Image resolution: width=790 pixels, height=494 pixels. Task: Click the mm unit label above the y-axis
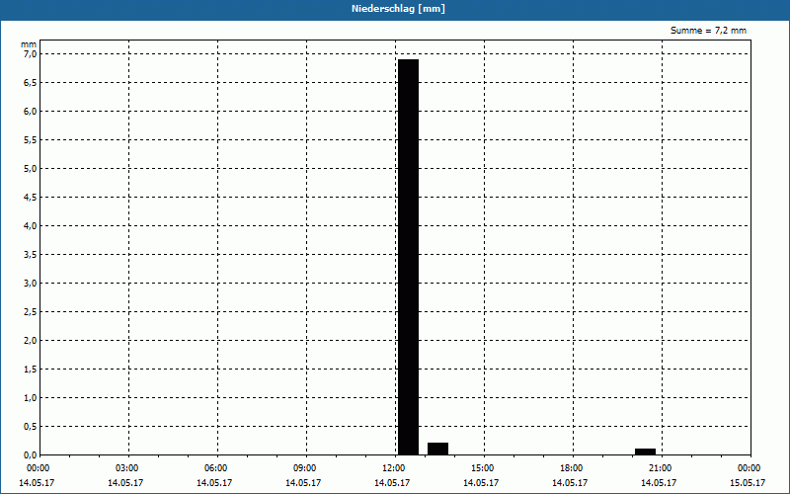tap(29, 44)
